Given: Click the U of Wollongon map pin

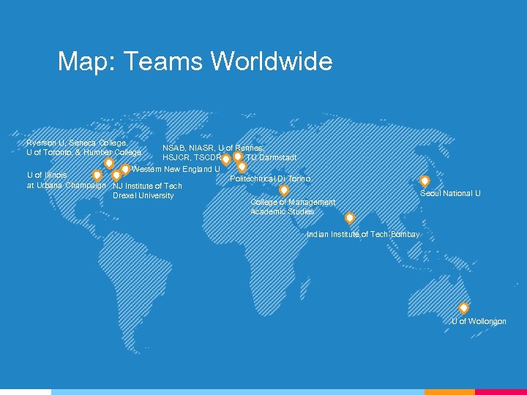Looking at the screenshot, I should coord(463,308).
